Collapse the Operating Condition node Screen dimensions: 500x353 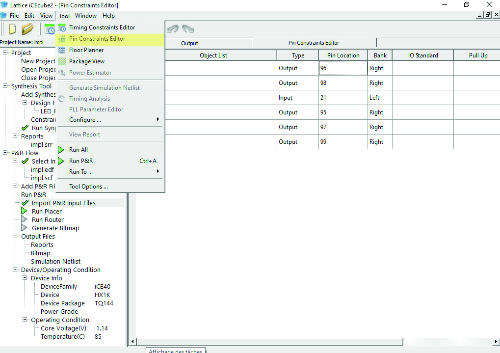25,320
